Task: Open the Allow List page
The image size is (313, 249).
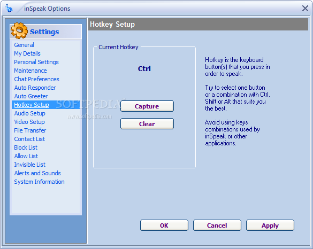Action: (26, 156)
